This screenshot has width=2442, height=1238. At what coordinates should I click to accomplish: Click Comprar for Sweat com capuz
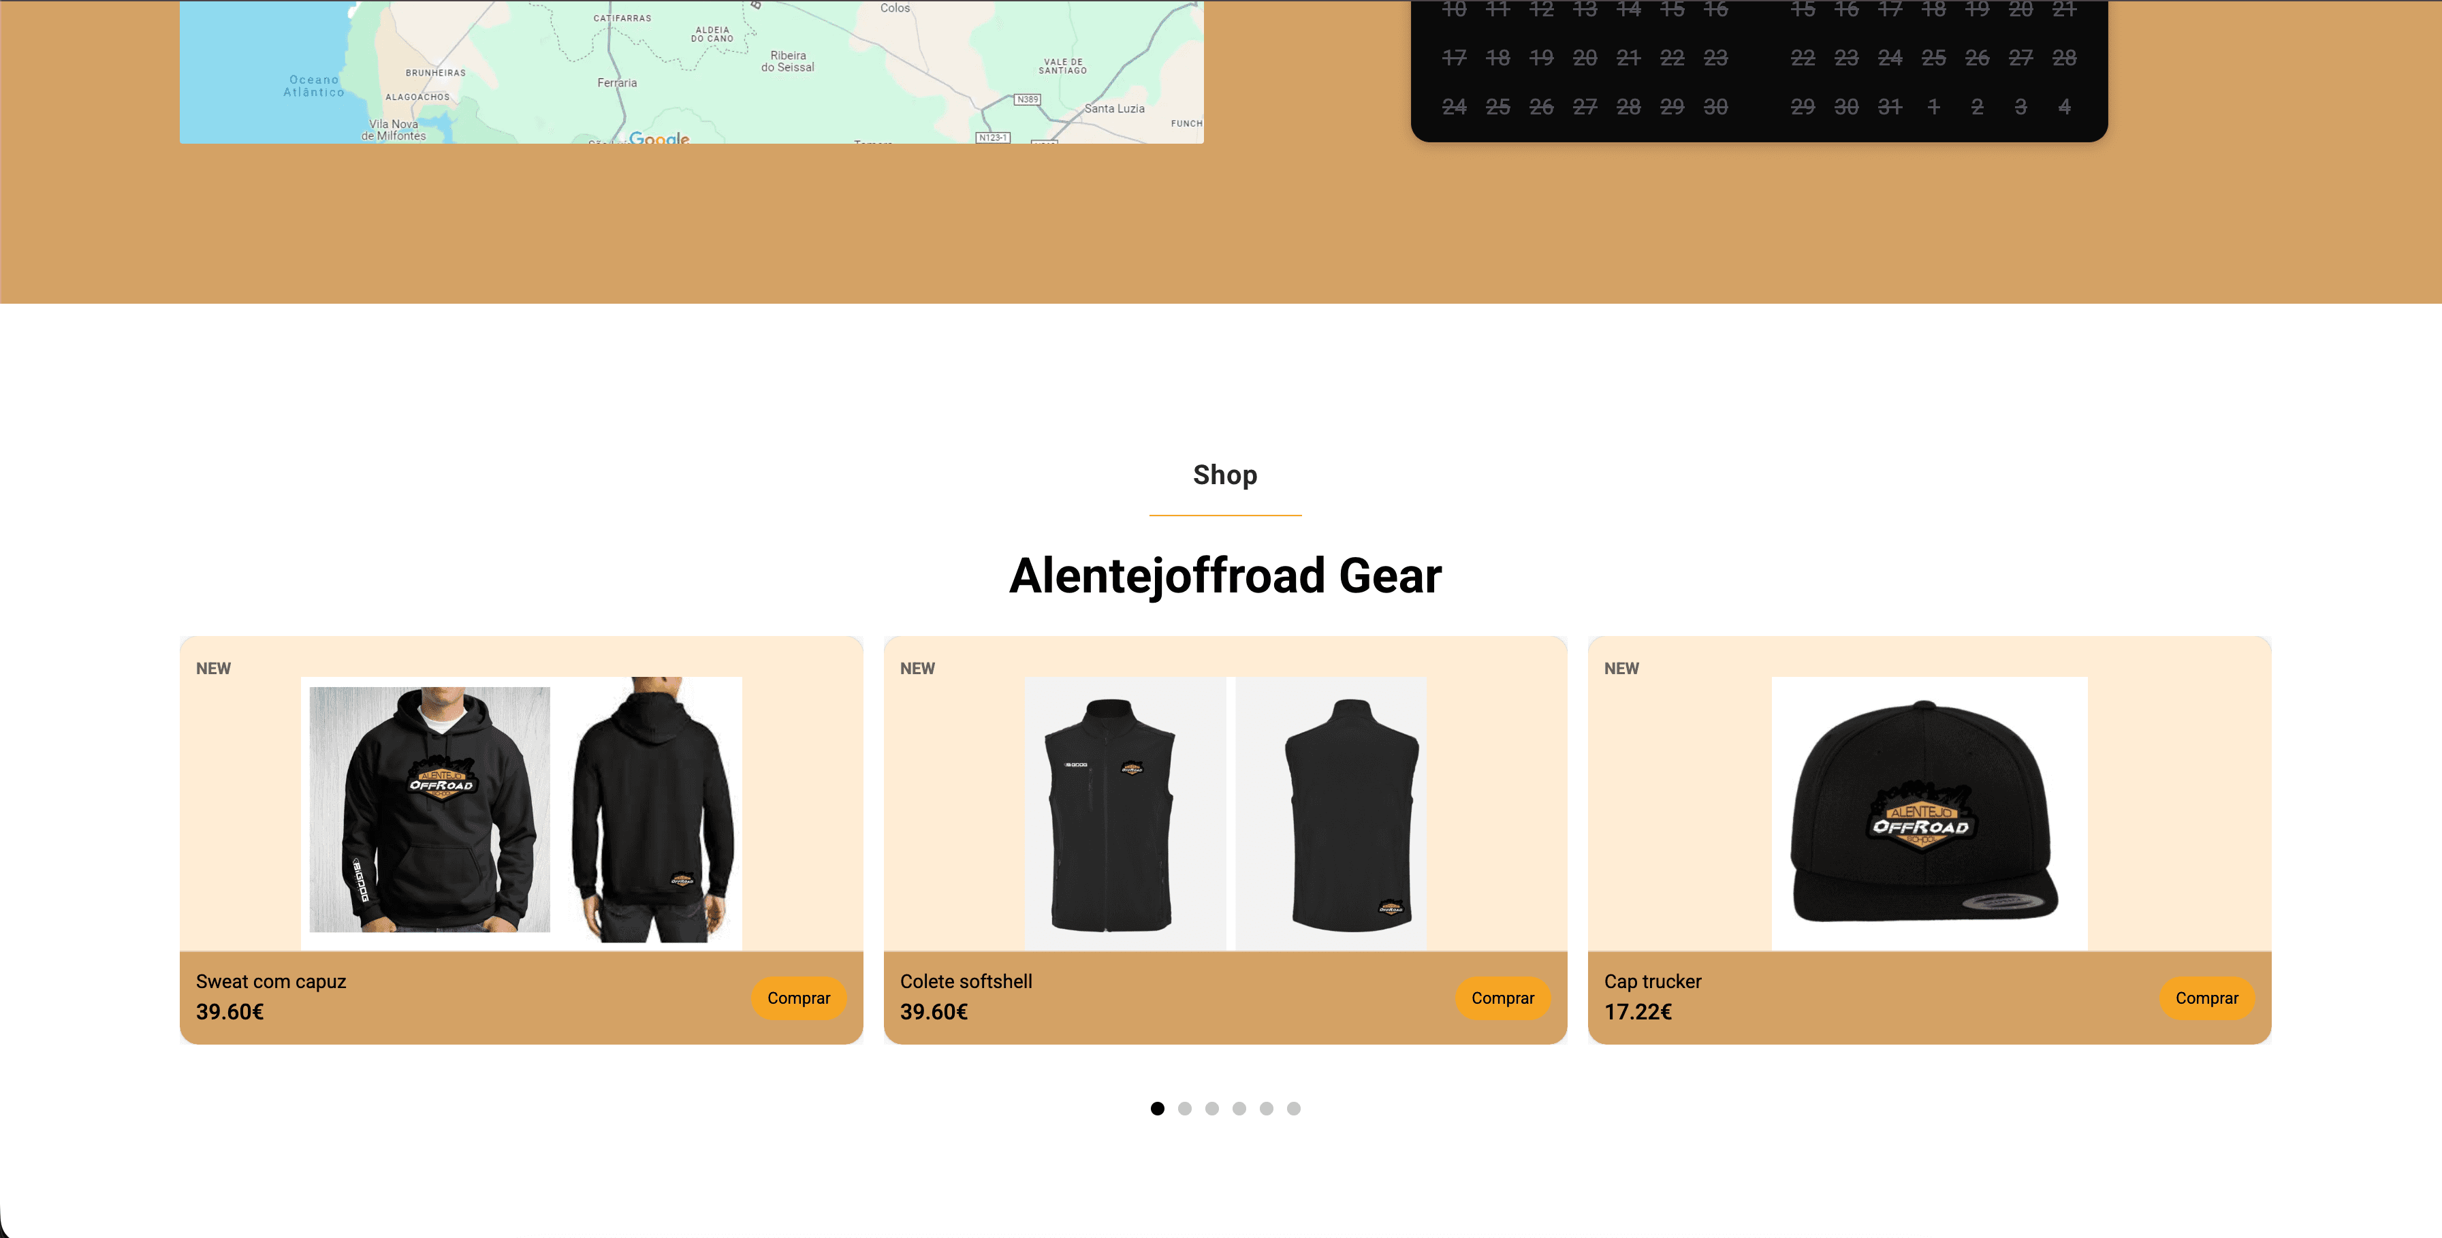[x=798, y=998]
